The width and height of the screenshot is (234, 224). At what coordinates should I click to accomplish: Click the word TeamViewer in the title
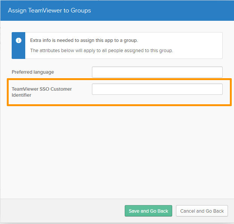[x=45, y=11]
